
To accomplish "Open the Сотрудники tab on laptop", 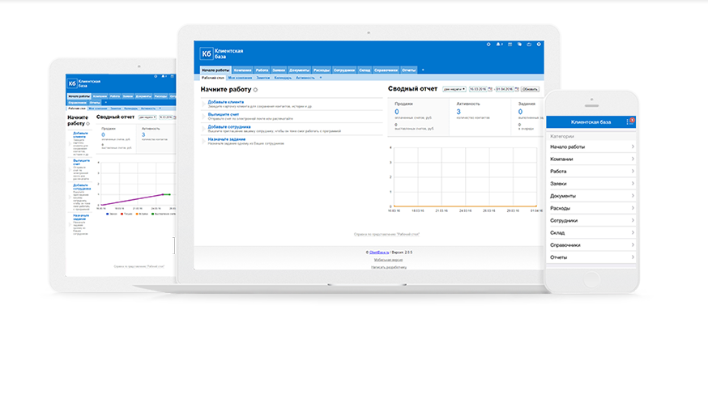I will click(344, 70).
